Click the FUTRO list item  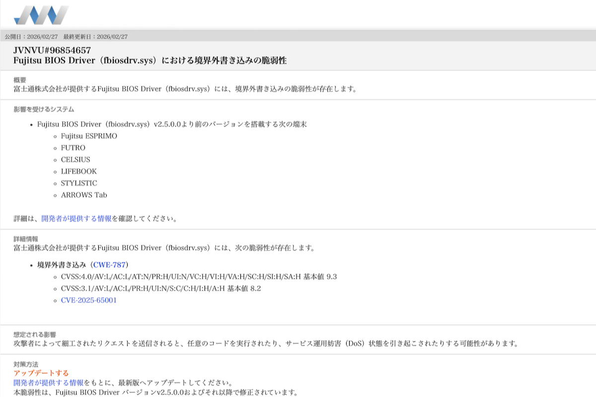tap(73, 148)
